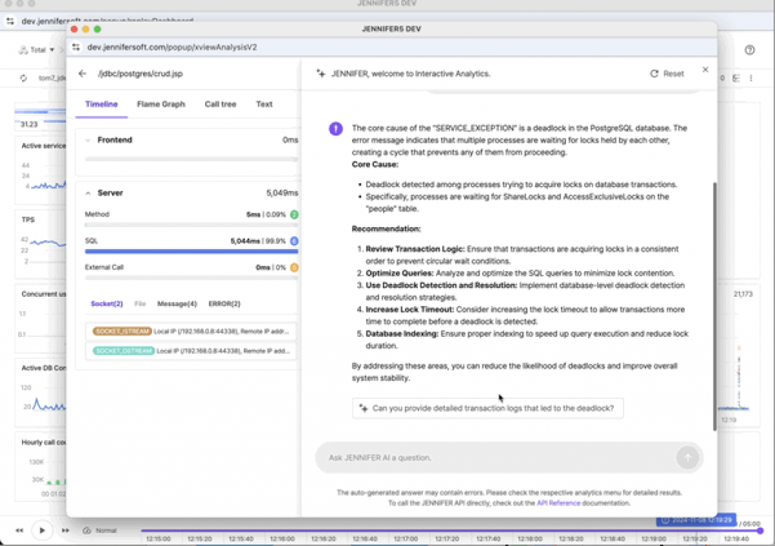Expand the Frontend section
Image resolution: width=775 pixels, height=546 pixels.
88,140
